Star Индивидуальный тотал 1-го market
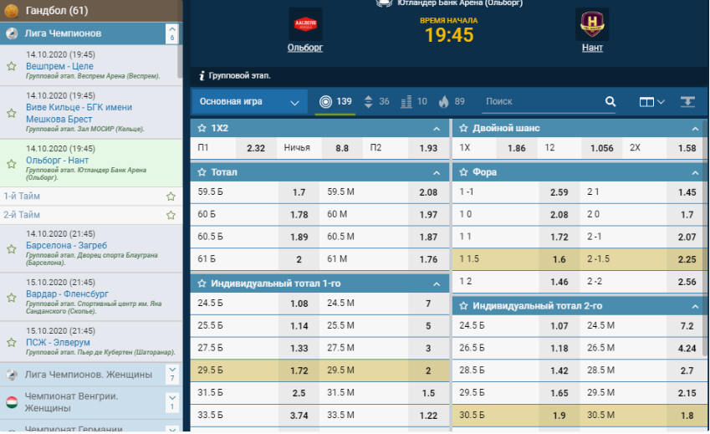The image size is (710, 434). pos(202,283)
